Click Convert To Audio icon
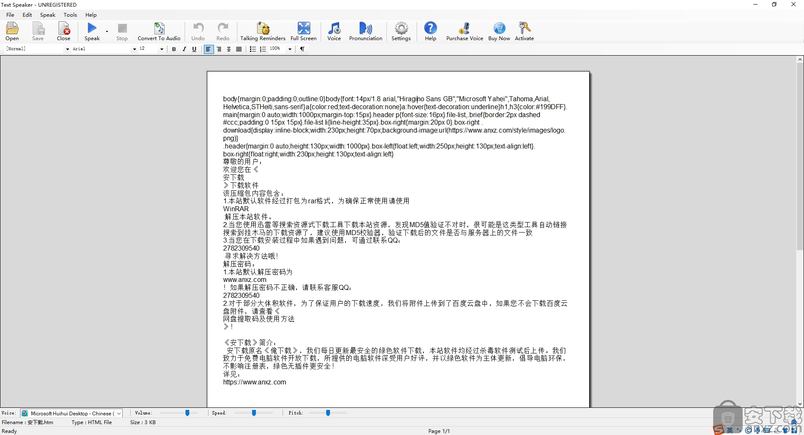Viewport: 804px width, 435px height. pyautogui.click(x=159, y=31)
